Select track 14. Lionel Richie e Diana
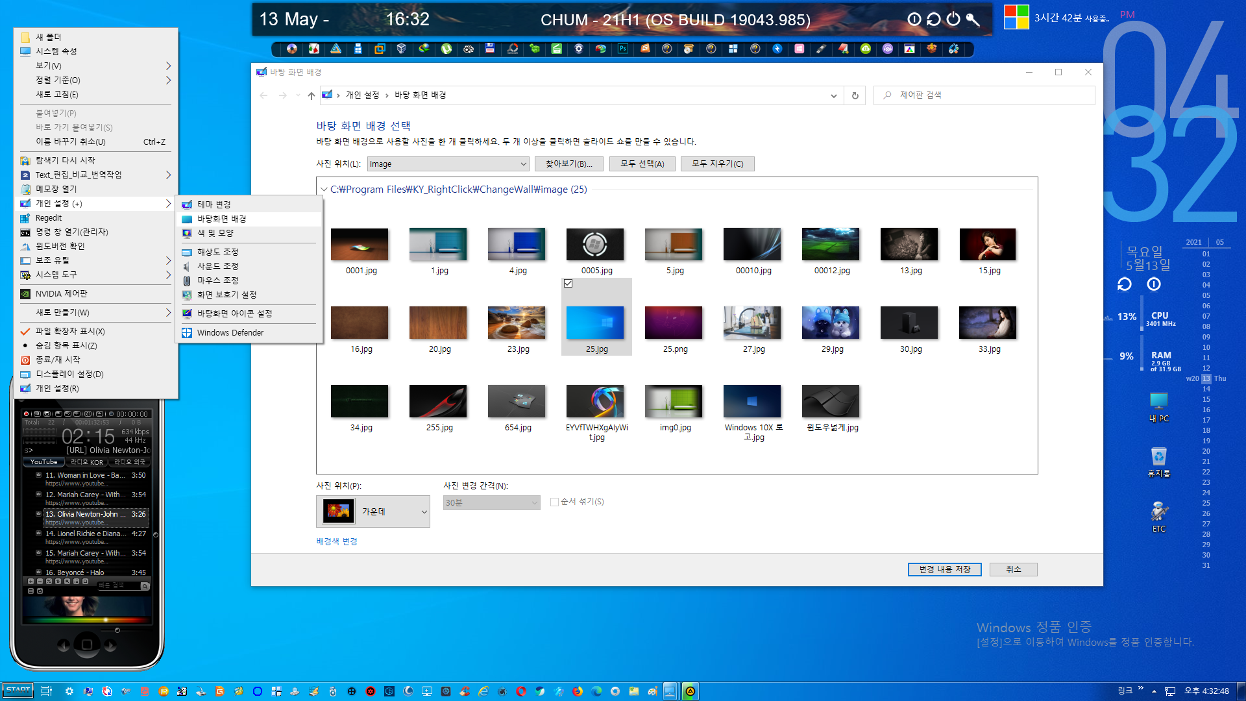The height and width of the screenshot is (701, 1246). [x=95, y=537]
